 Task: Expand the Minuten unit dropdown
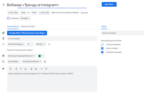(x=41, y=44)
